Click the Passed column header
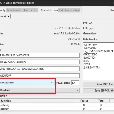The height and width of the screenshot is (114, 114). (x=84, y=101)
